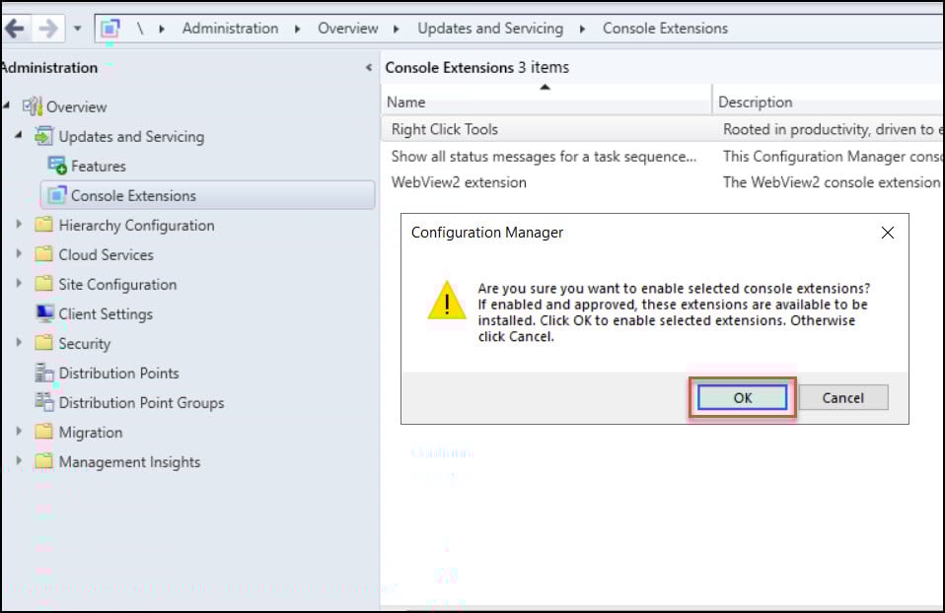Click the Overview breadcrumb

coord(348,29)
